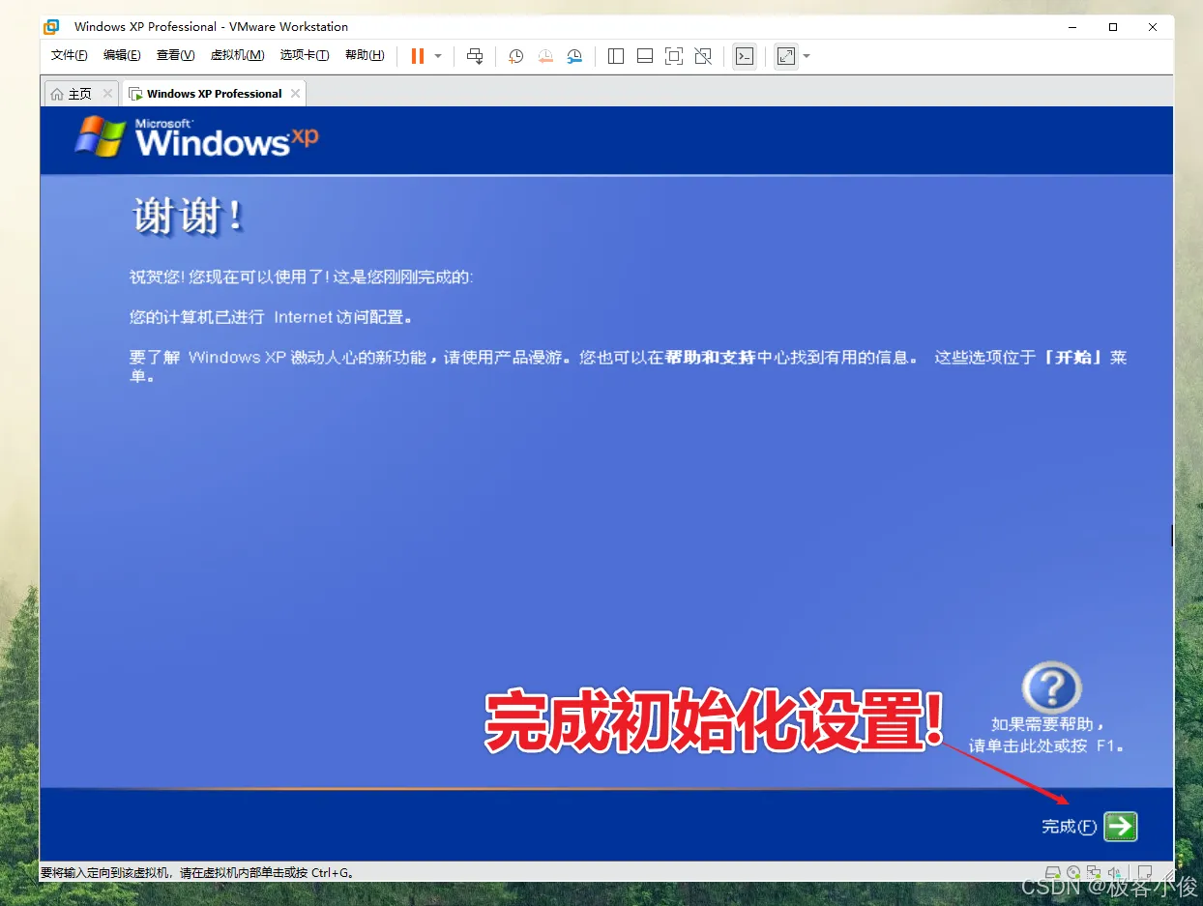Click the VMware Workstation title bar app icon
Viewport: 1203px width, 906px height.
tap(51, 26)
